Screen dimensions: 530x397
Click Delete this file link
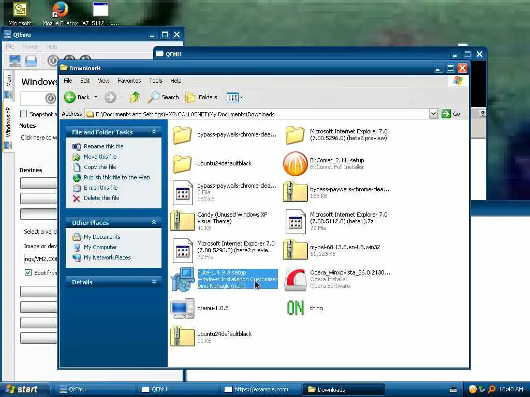(x=101, y=198)
